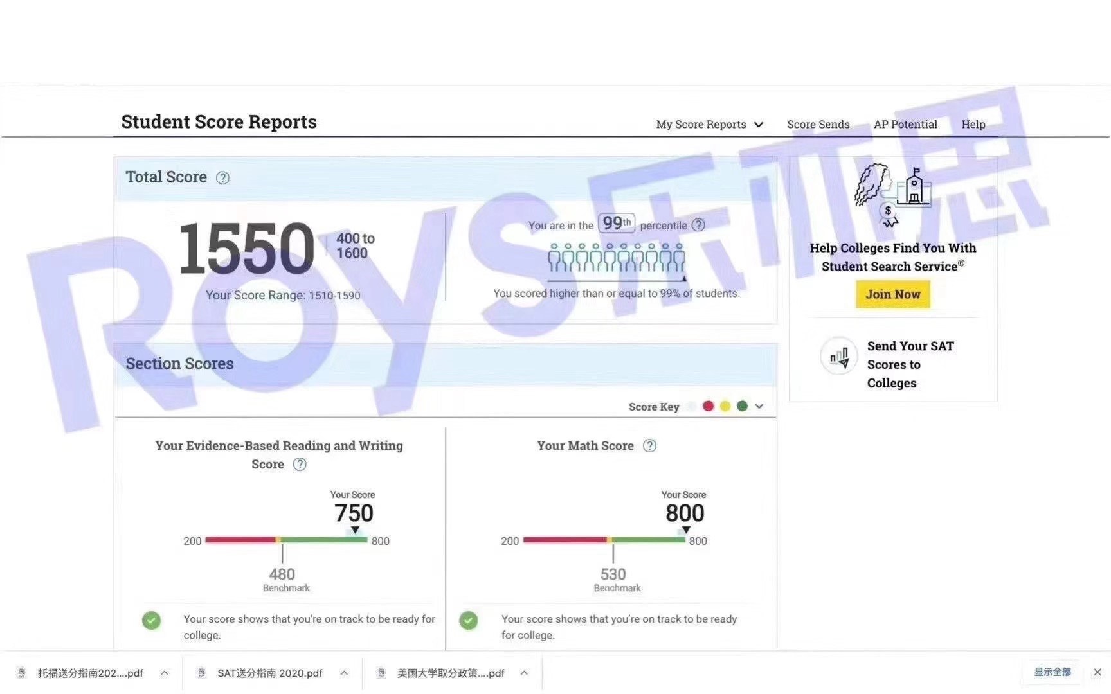Image resolution: width=1111 pixels, height=694 pixels.
Task: Click the red Score Key color dot
Action: (x=708, y=406)
